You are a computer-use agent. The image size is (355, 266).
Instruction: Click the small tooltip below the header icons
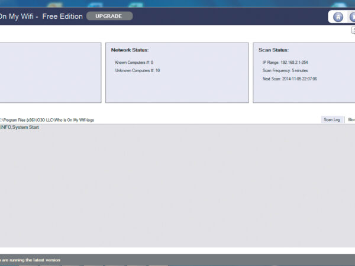353,31
